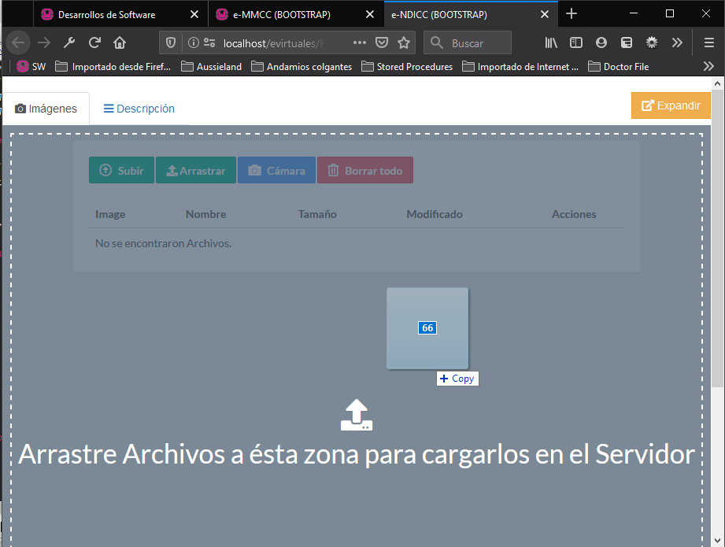Image resolution: width=725 pixels, height=547 pixels.
Task: Go to the browser home page
Action: tap(120, 43)
